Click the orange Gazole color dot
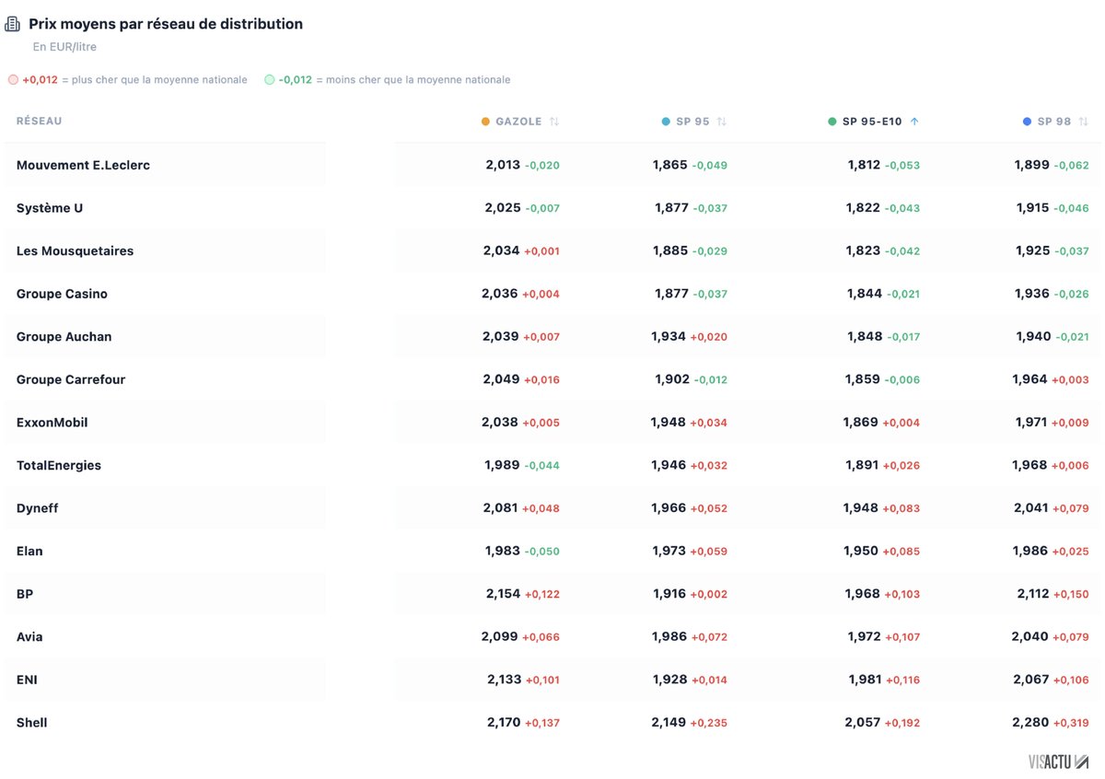 point(485,122)
